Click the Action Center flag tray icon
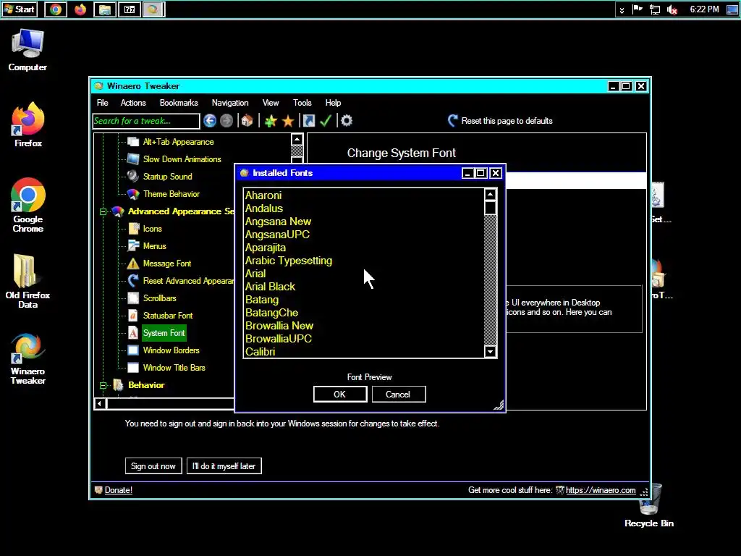Viewport: 741px width, 556px height. pyautogui.click(x=638, y=9)
